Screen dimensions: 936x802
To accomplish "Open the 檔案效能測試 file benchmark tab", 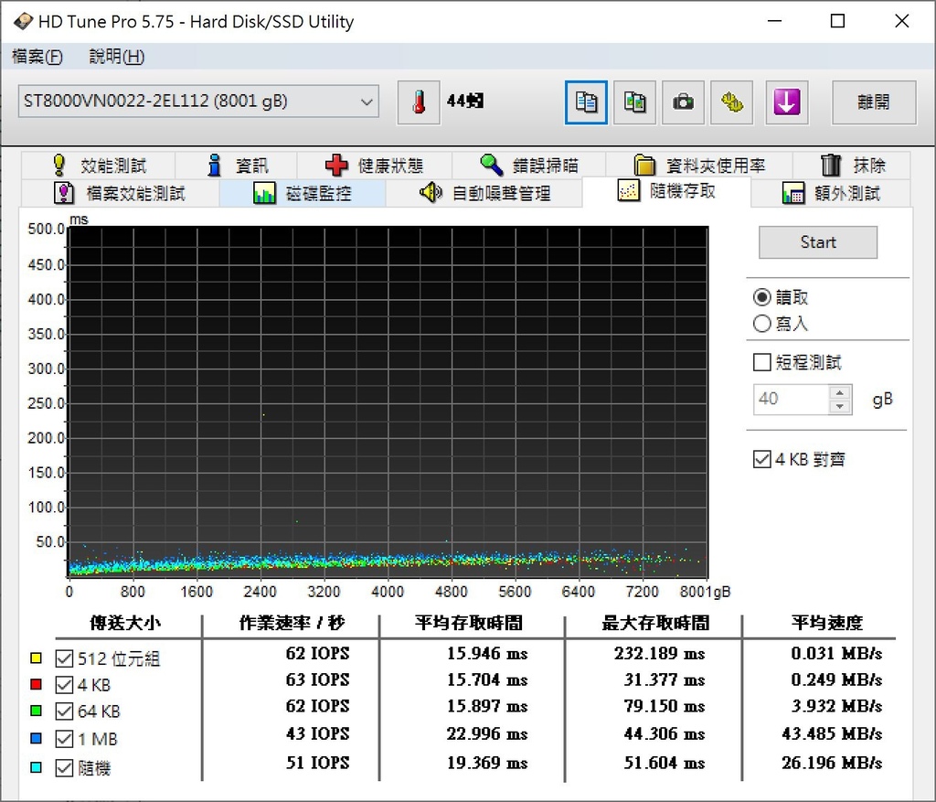I will click(120, 194).
